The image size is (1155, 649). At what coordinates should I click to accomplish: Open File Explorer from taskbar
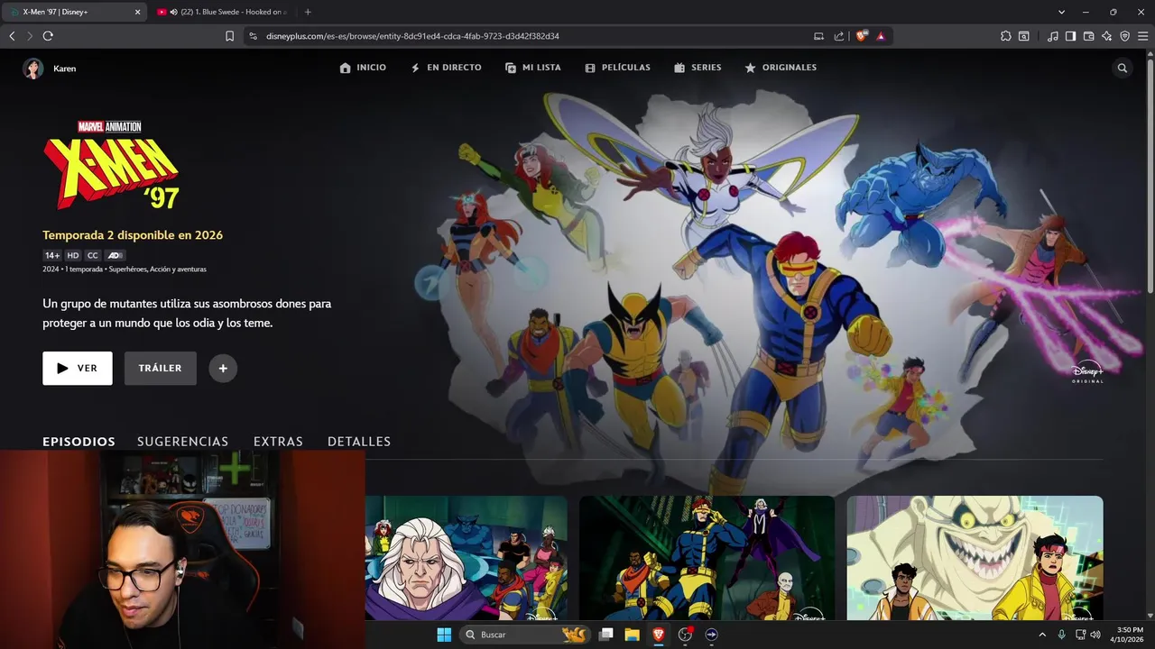click(633, 635)
